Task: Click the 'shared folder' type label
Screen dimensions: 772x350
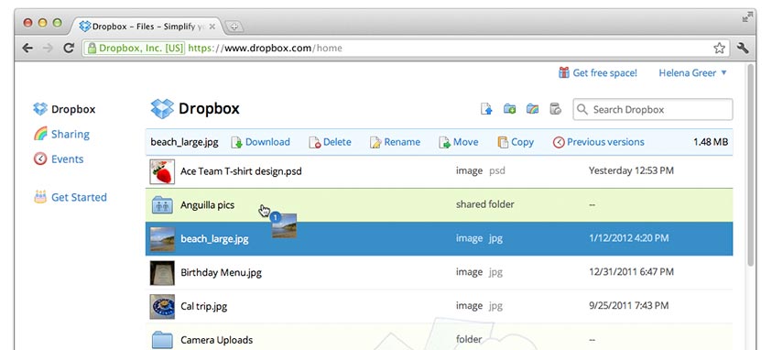Action: [484, 204]
